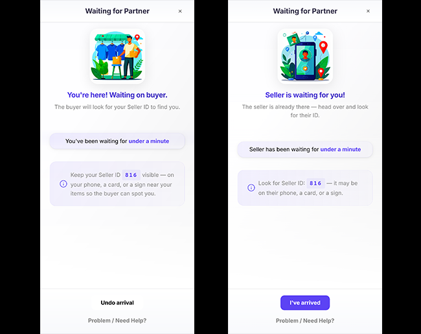Click the clothing rack seller illustration

point(117,56)
